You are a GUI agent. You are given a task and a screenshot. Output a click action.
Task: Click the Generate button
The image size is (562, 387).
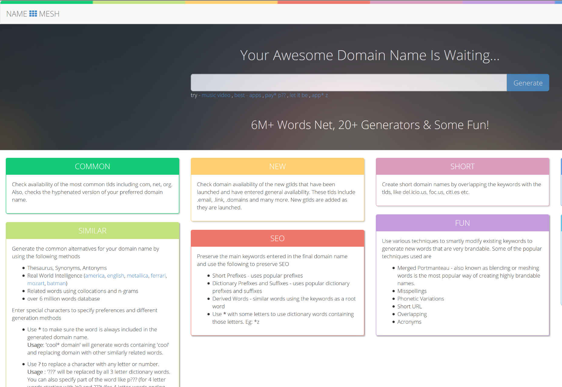click(x=528, y=83)
